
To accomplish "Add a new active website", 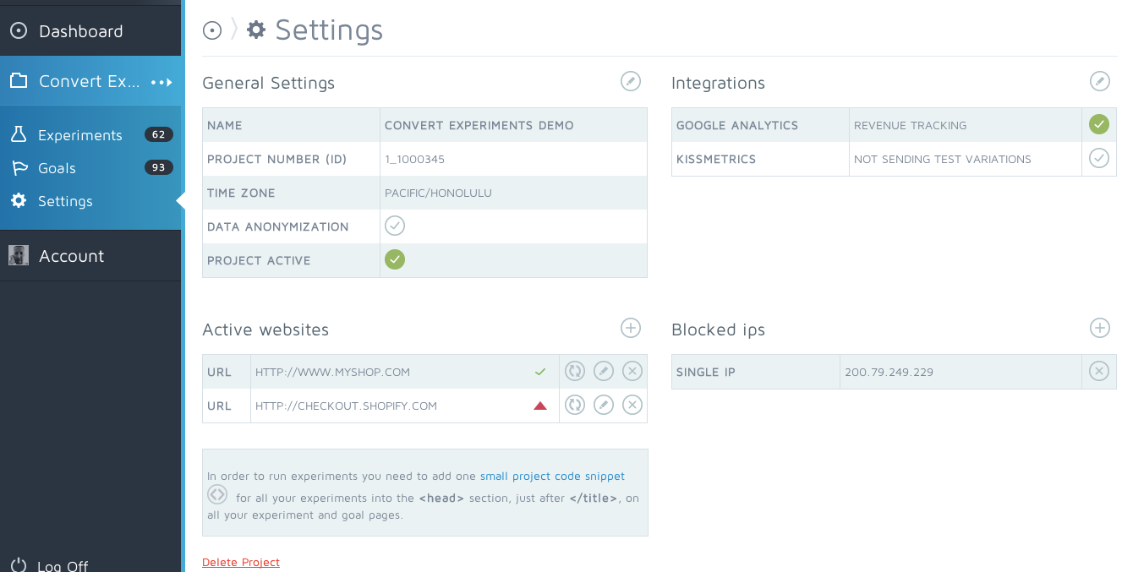I will (631, 328).
